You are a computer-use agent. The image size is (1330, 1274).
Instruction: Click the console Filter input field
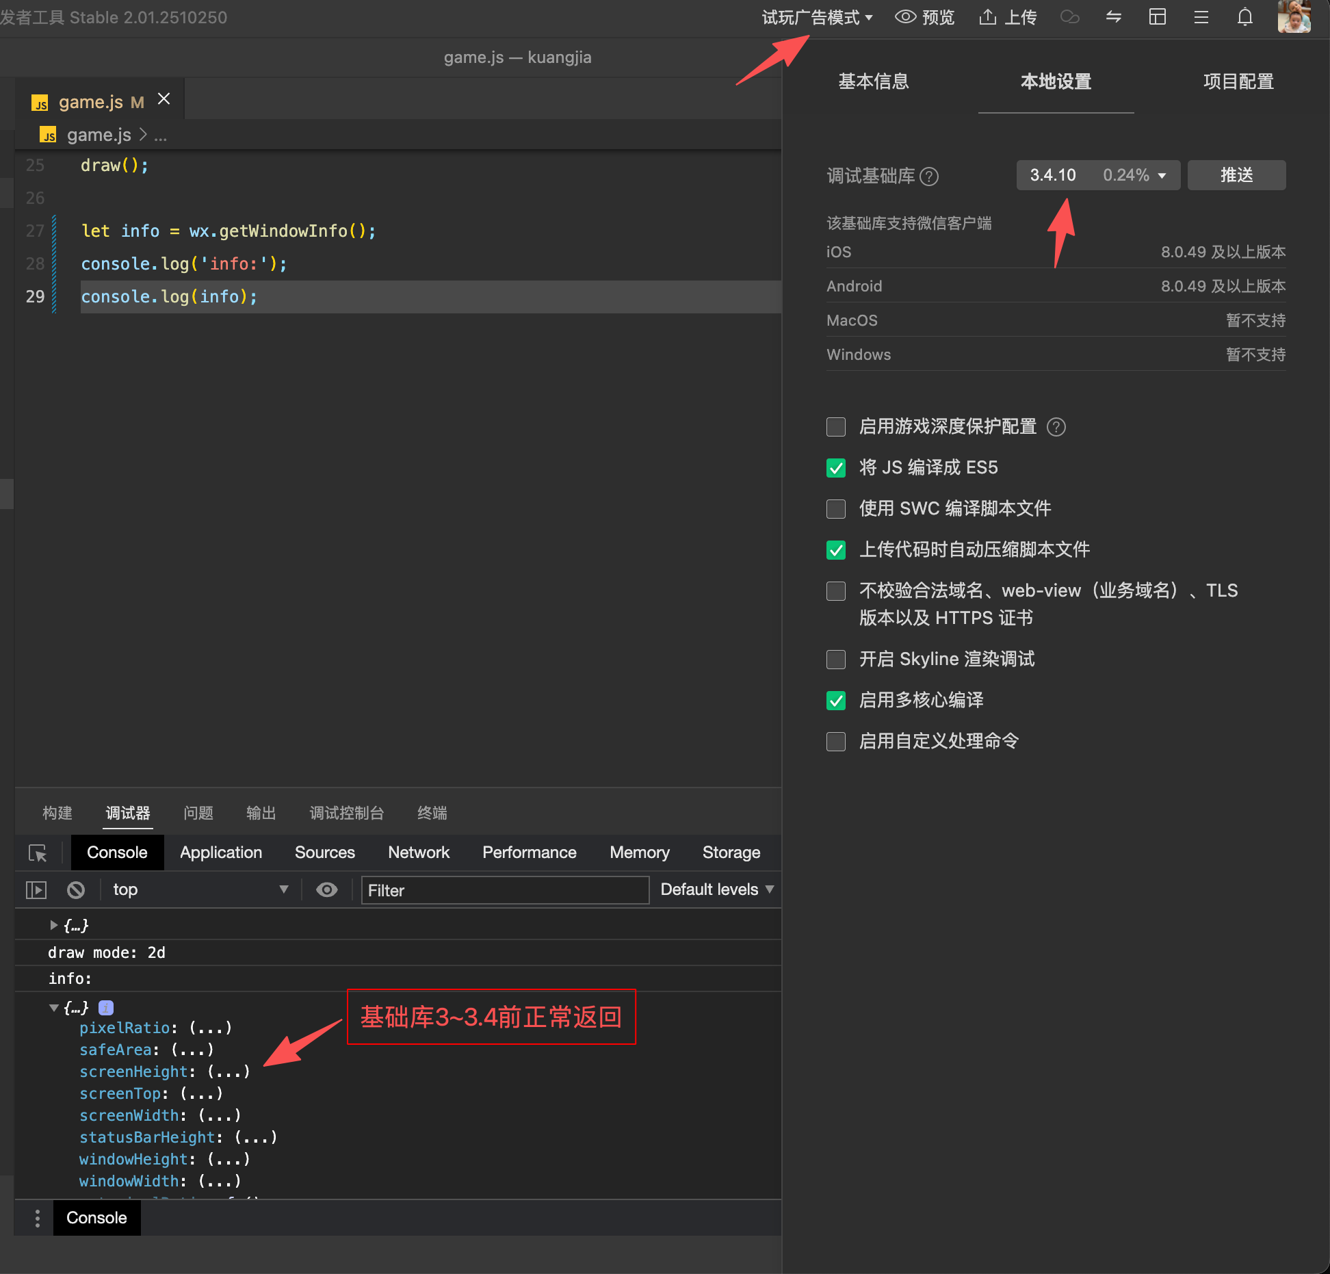tap(505, 890)
